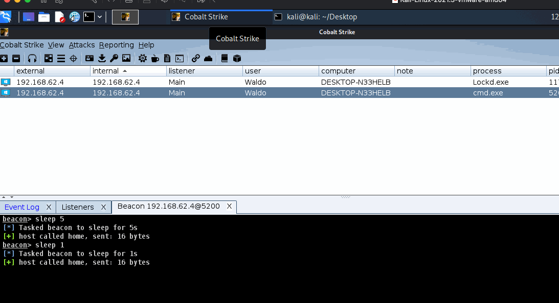559x303 pixels.
Task: Close the Listeners tab
Action: click(x=103, y=207)
